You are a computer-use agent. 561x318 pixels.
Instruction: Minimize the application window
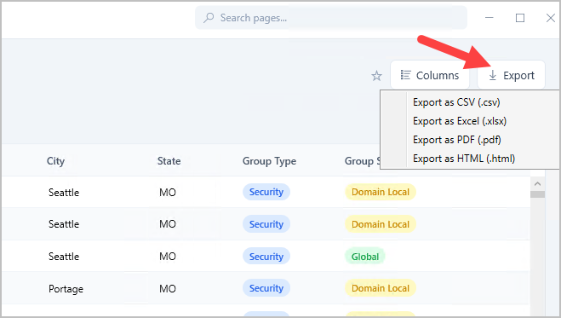(x=489, y=18)
